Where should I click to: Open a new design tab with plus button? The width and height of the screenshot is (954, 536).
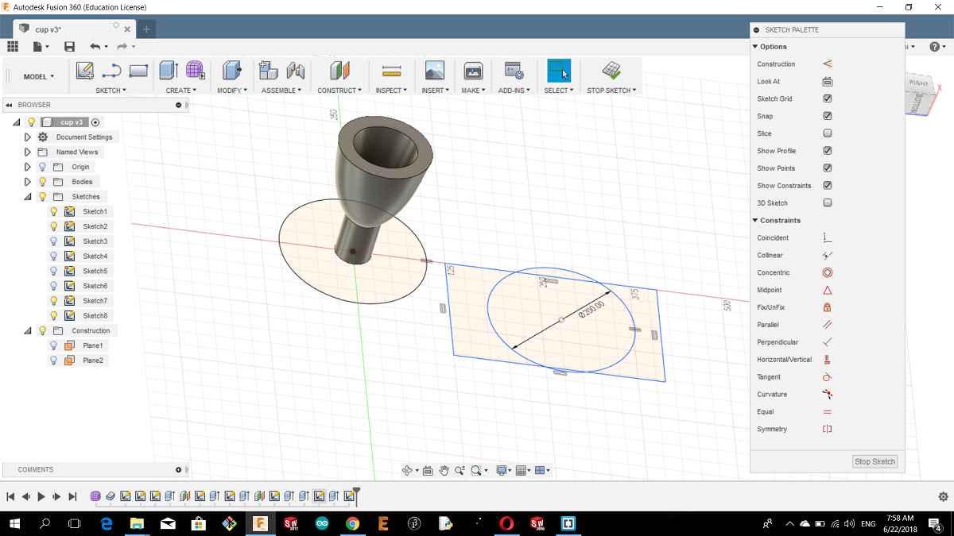coord(146,29)
